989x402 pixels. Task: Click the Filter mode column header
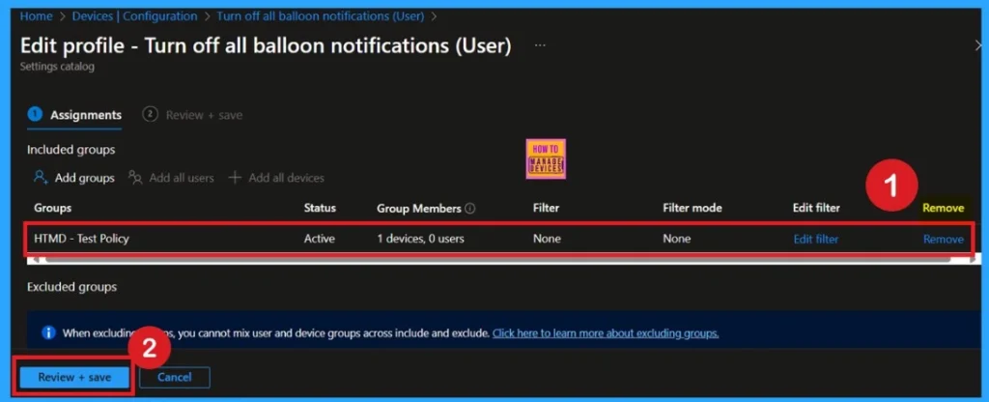click(x=692, y=208)
